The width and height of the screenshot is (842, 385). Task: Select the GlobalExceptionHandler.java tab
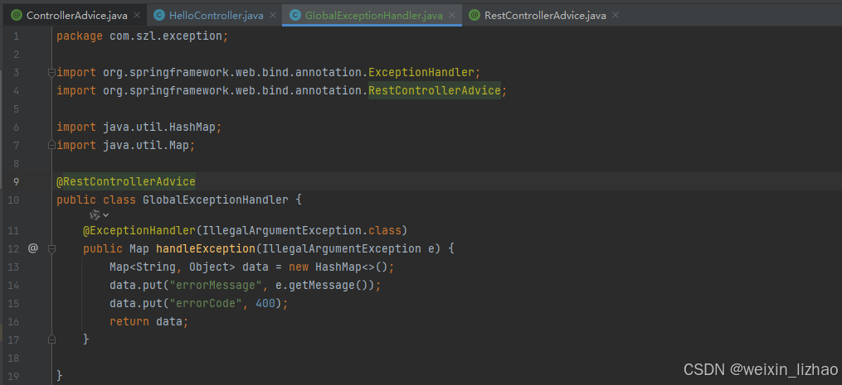(x=374, y=16)
